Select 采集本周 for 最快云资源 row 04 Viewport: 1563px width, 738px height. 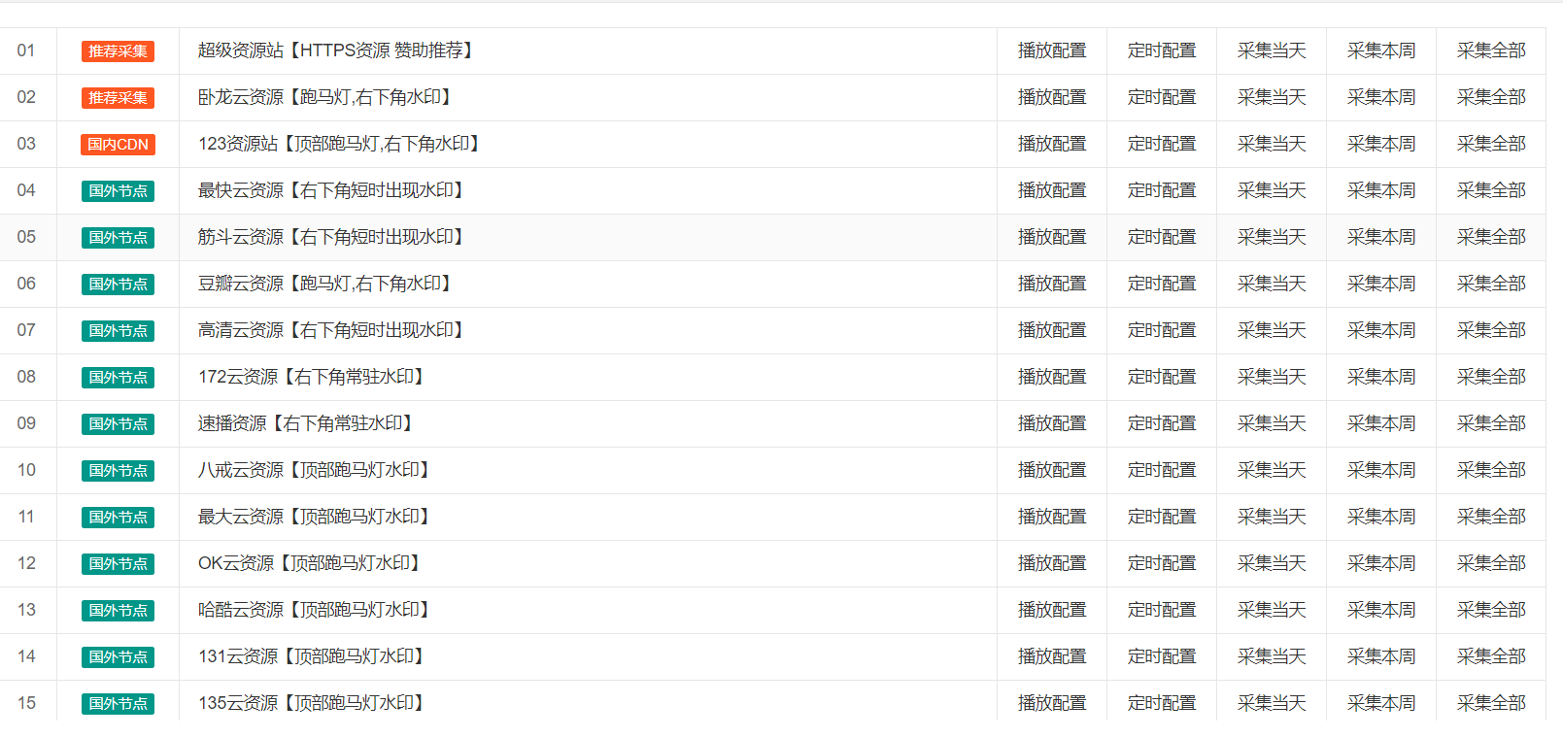[1381, 190]
